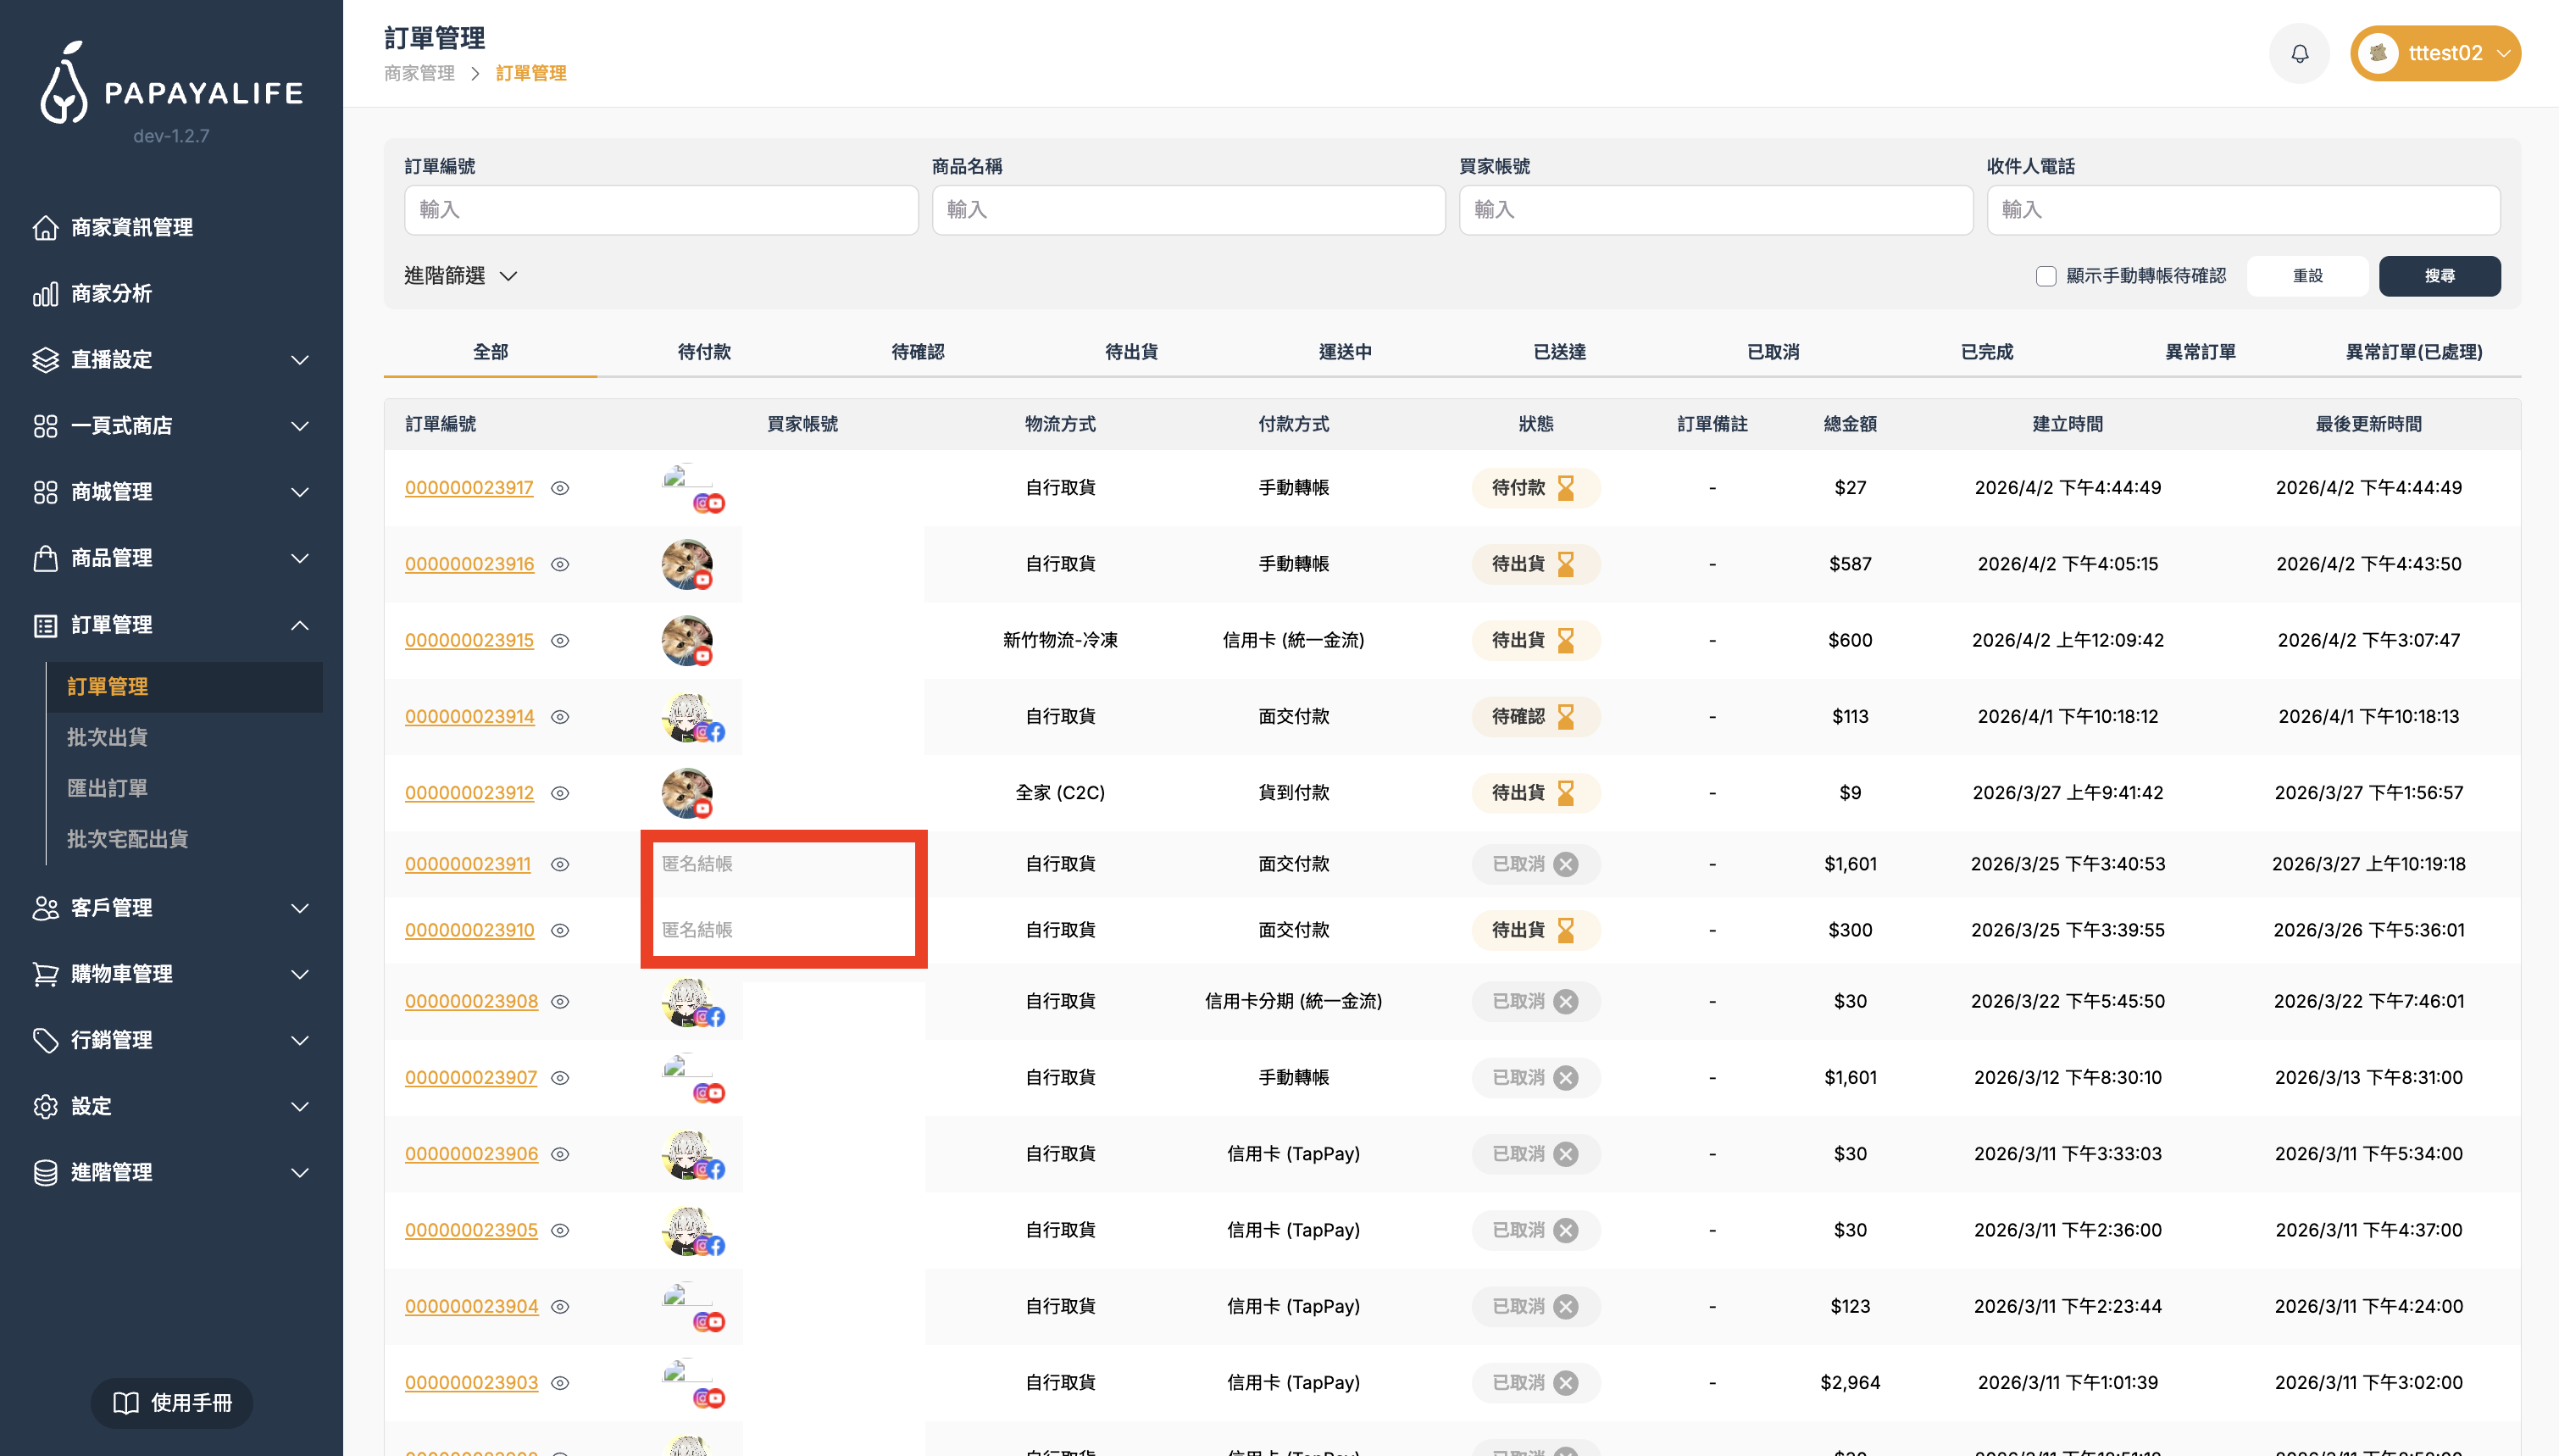Open 購物車管理 via the cart icon
2559x1456 pixels.
tap(47, 973)
